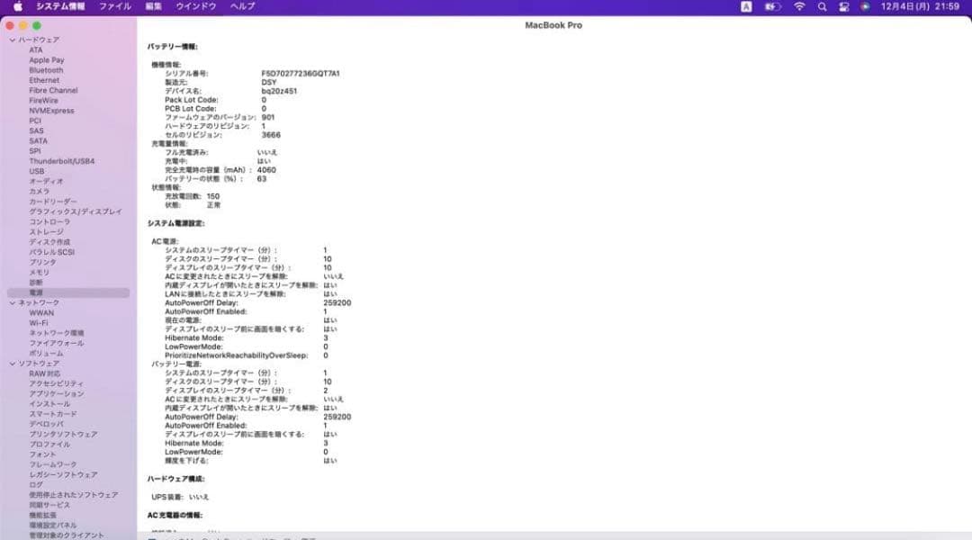Select パラレルSCSI in the sidebar

pos(52,252)
